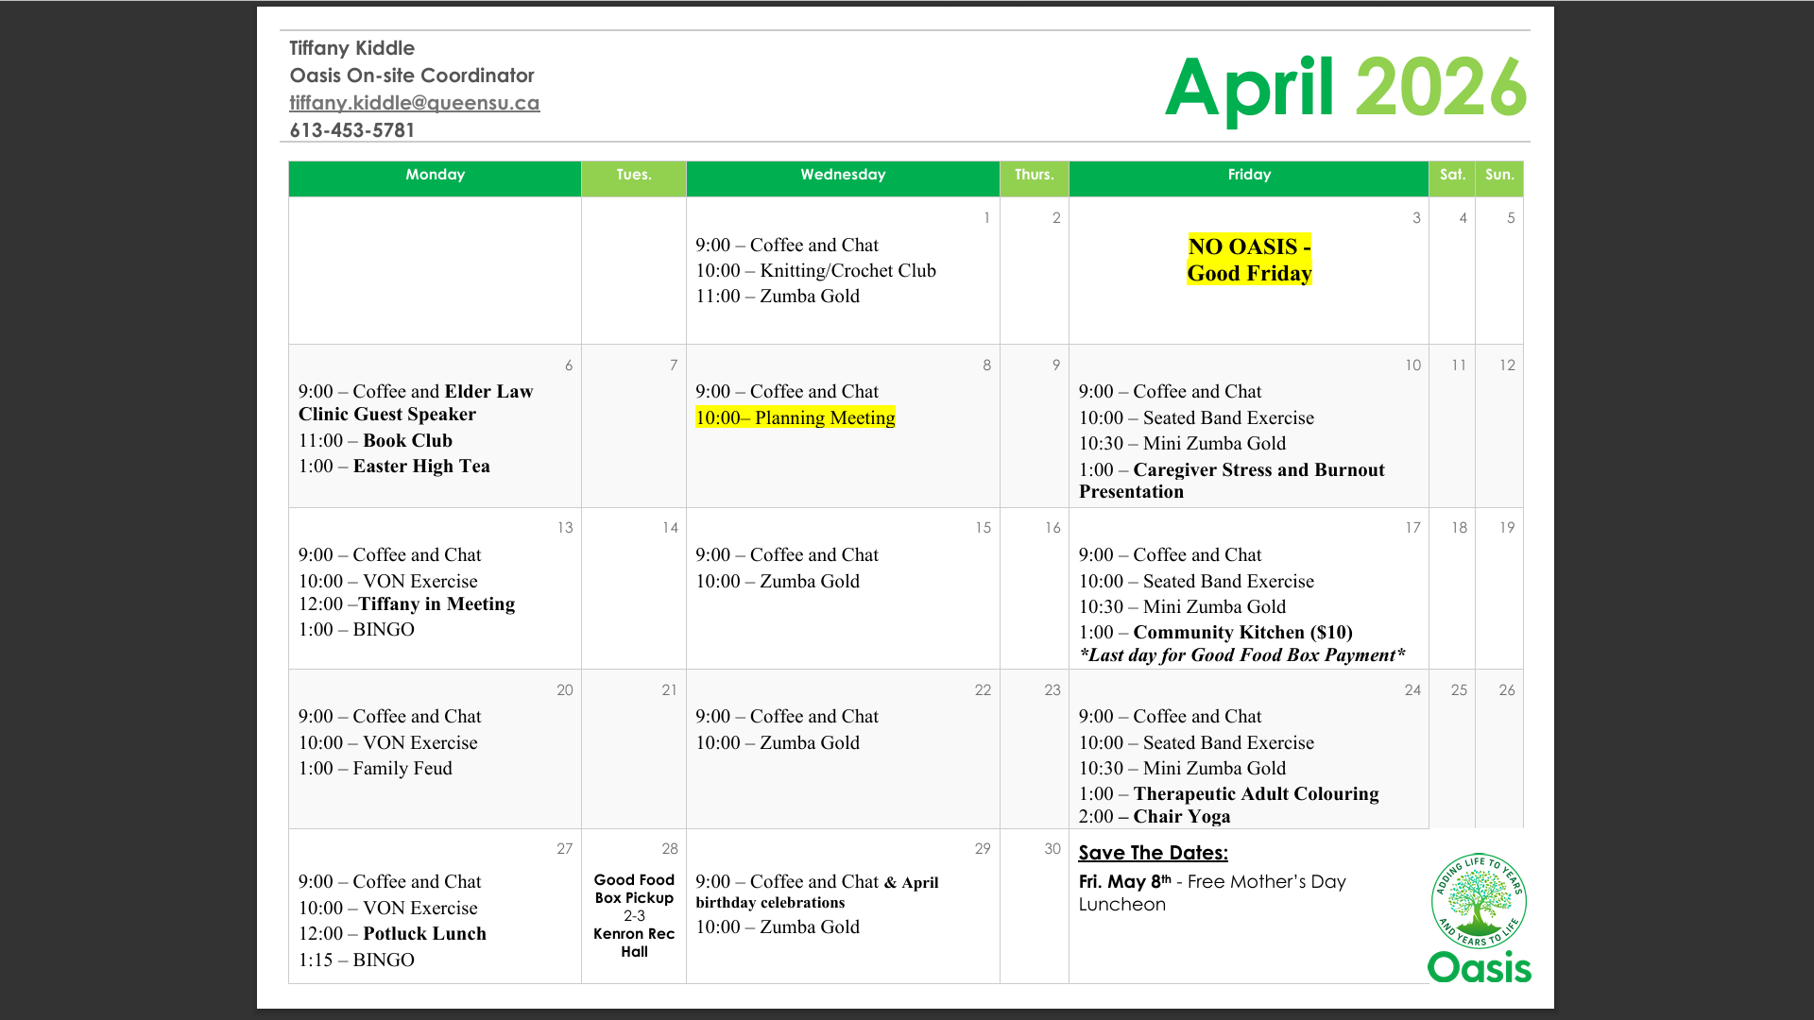The height and width of the screenshot is (1020, 1814).
Task: Click the Oasis tree logo
Action: [1479, 902]
